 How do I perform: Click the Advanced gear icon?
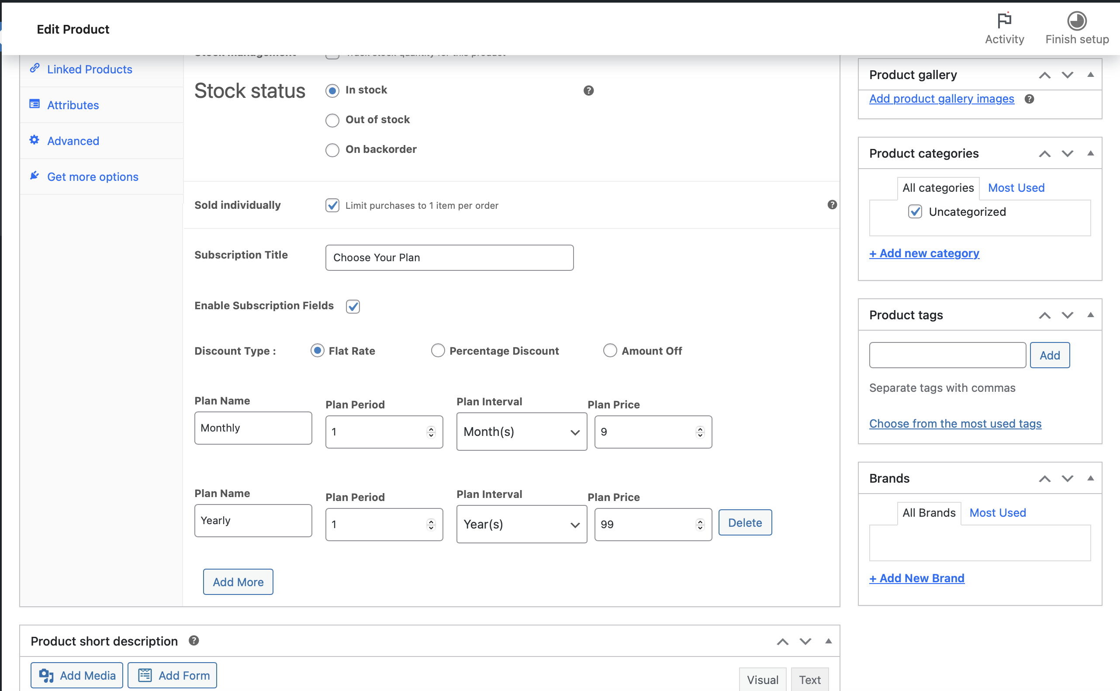point(35,140)
